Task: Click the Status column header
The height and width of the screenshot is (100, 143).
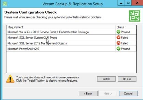Action: tap(126, 27)
